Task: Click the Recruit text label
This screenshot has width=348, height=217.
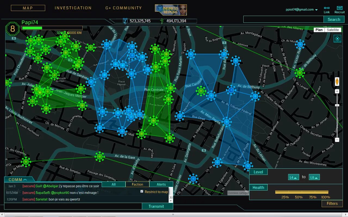Action: [340, 12]
